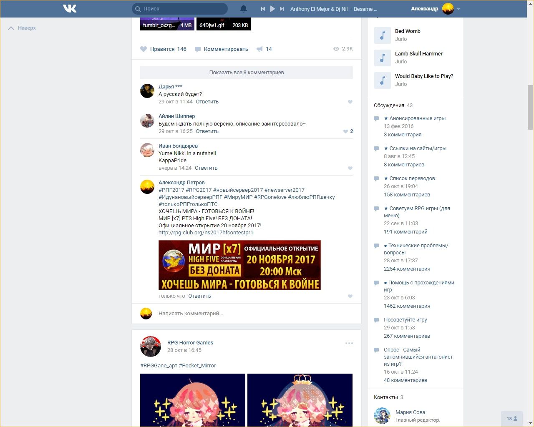The image size is (534, 427).
Task: Open Помощь с прохождениями игр discussion
Action: tap(419, 286)
